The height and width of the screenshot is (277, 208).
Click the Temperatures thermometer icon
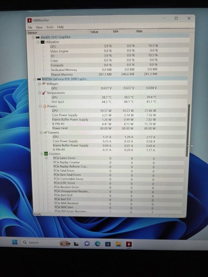point(44,93)
